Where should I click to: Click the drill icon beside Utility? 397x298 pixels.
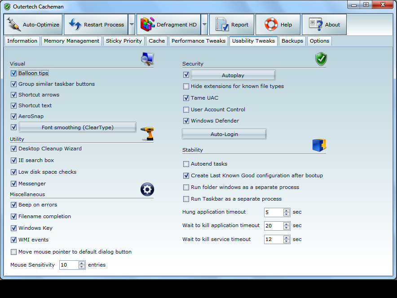click(x=147, y=133)
